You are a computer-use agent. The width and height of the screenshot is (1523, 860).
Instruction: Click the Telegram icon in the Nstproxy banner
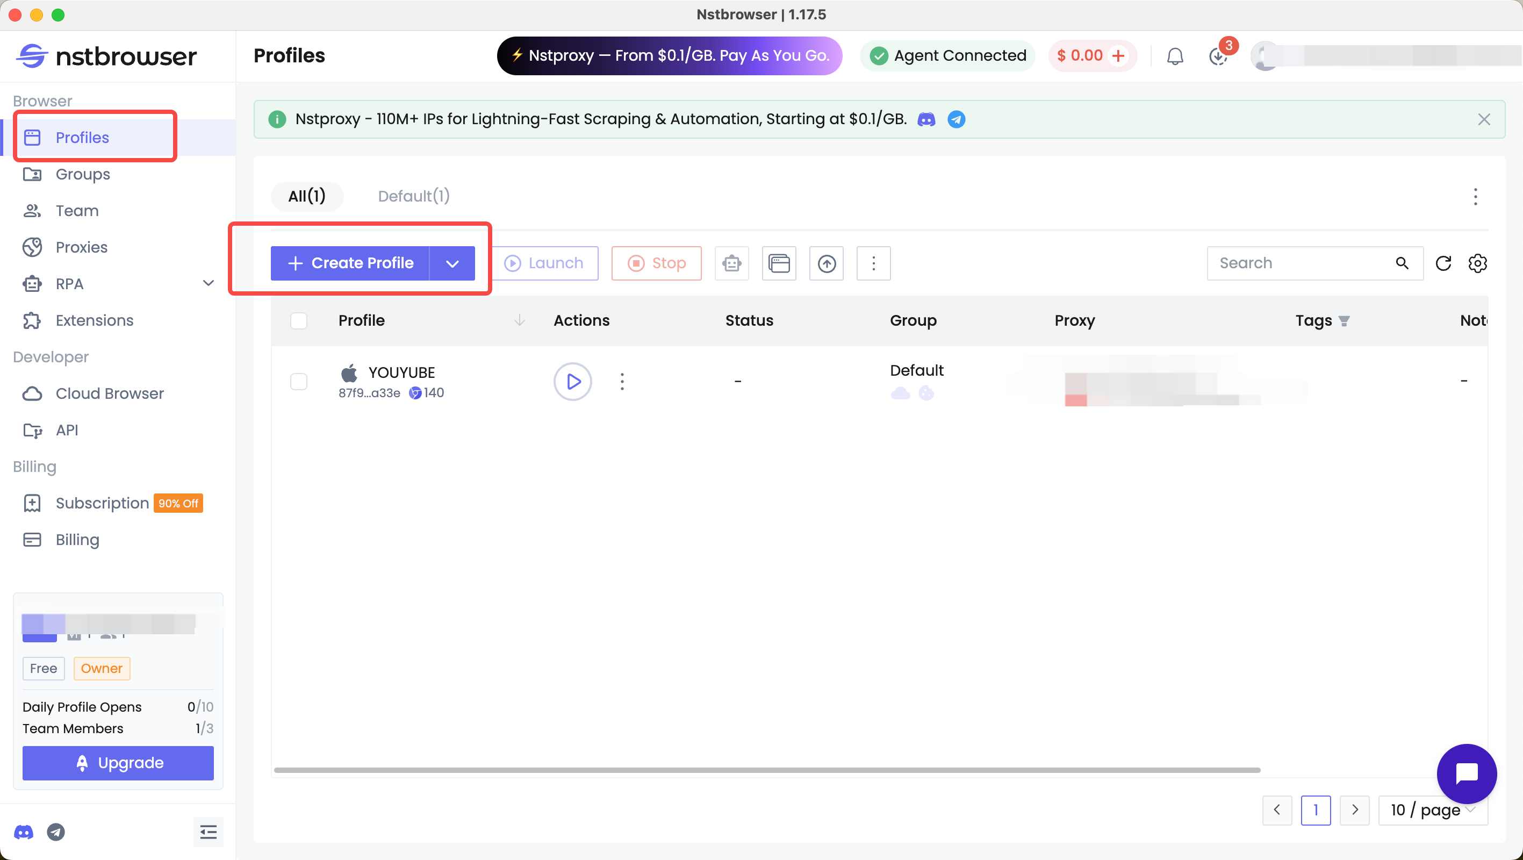[x=957, y=119]
